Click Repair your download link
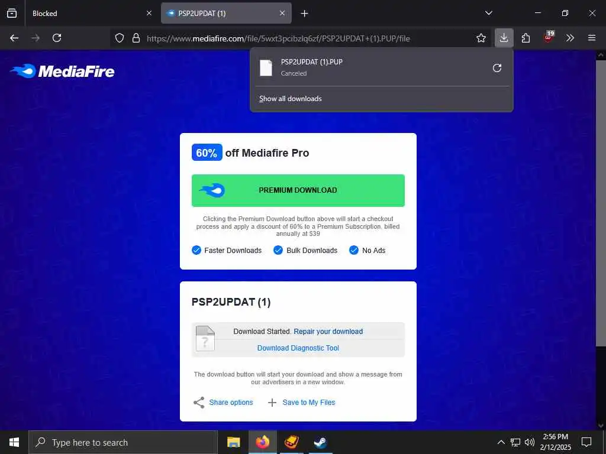 tap(328, 332)
